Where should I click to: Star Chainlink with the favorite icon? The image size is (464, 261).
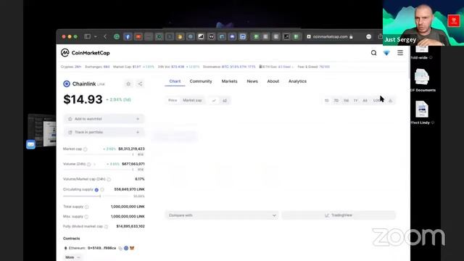click(x=128, y=84)
